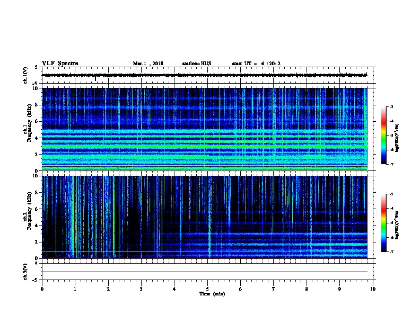
Task: Click time axis tick label "7"
Action: pos(274,289)
